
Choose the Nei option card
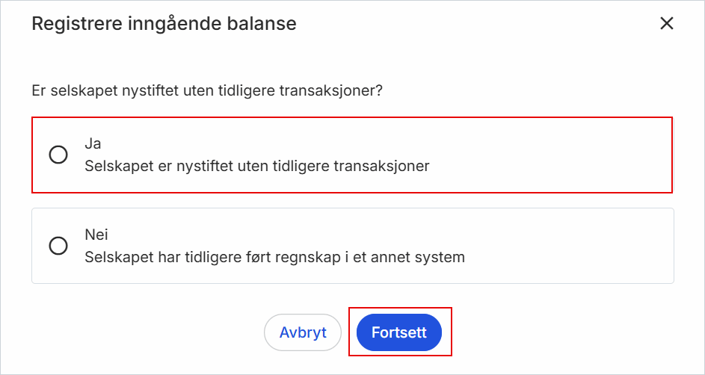(352, 246)
